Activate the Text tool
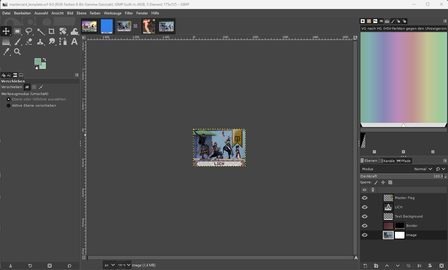This screenshot has width=448, height=270. point(74,42)
